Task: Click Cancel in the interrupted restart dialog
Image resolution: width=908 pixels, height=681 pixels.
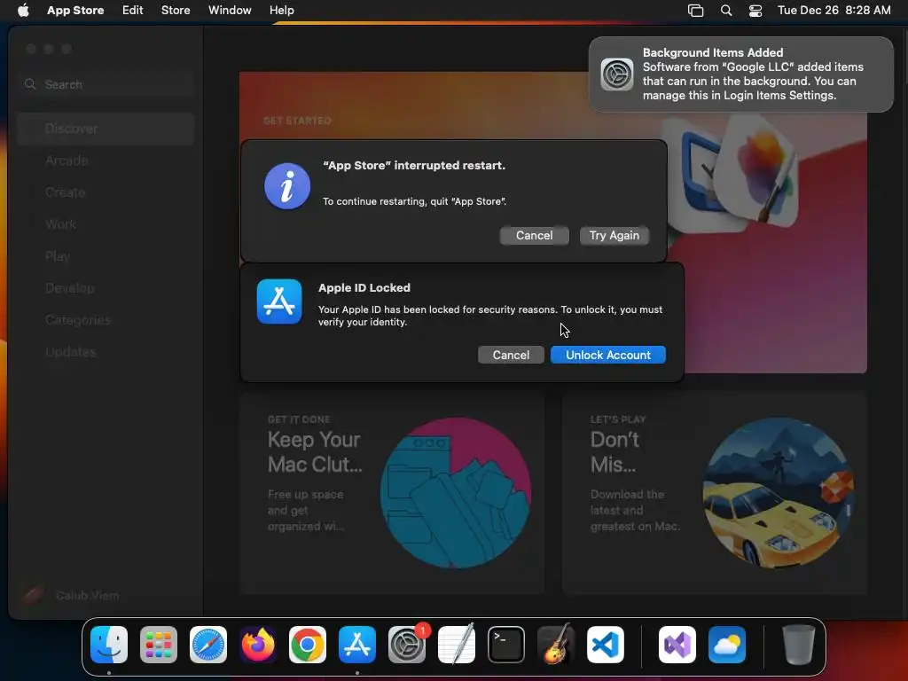Action: (534, 235)
